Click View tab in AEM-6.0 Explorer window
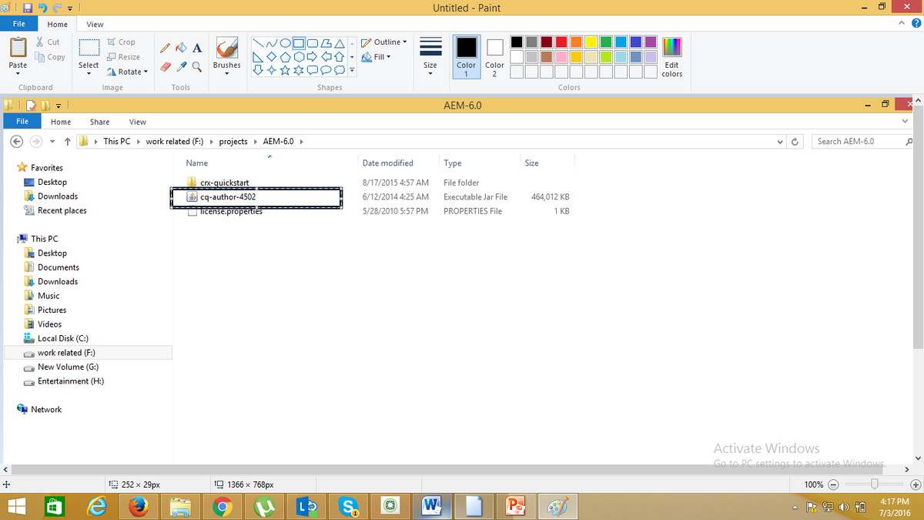This screenshot has width=924, height=520. pyautogui.click(x=138, y=122)
